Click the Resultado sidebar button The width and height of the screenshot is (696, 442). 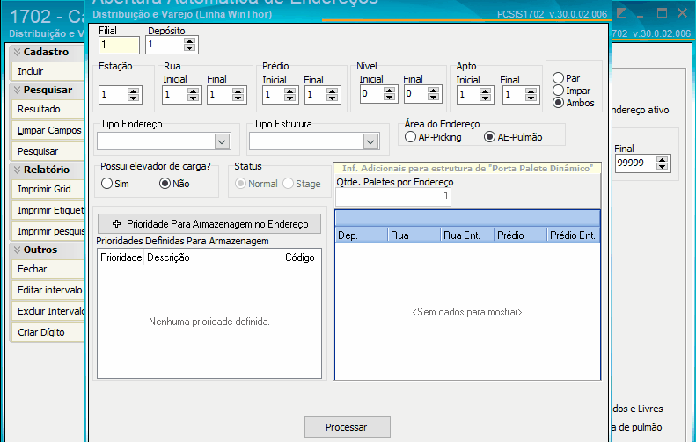click(x=48, y=109)
